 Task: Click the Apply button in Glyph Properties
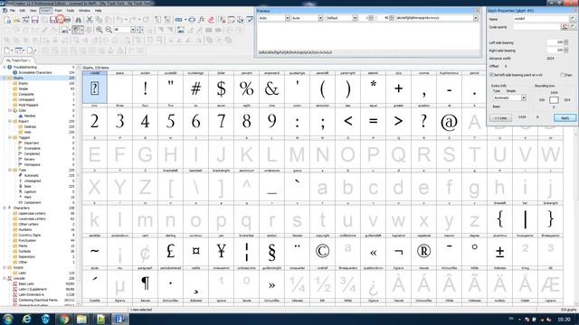pos(565,118)
